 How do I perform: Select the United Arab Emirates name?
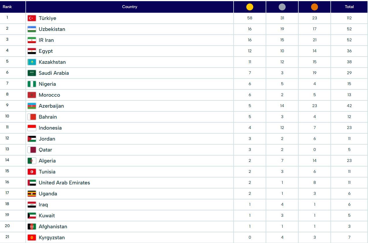coord(64,183)
